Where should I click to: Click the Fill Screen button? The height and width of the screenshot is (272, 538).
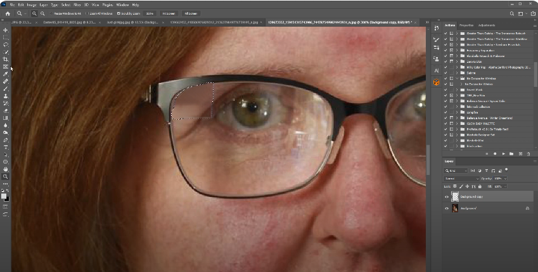pyautogui.click(x=191, y=13)
